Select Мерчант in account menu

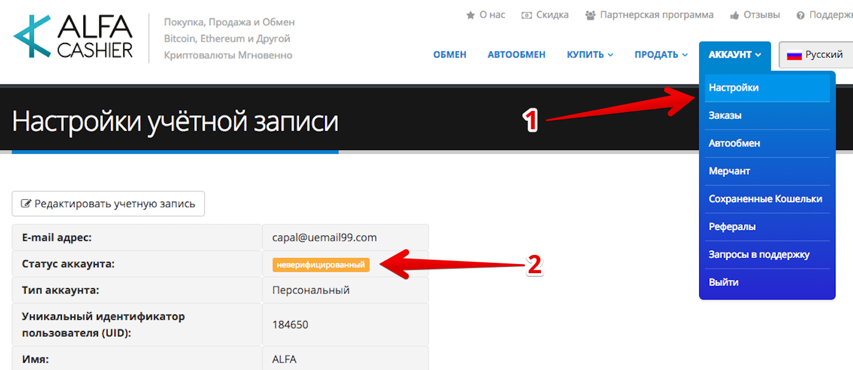[x=767, y=171]
